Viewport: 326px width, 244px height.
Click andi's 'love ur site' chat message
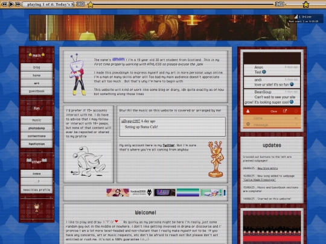(x=272, y=83)
